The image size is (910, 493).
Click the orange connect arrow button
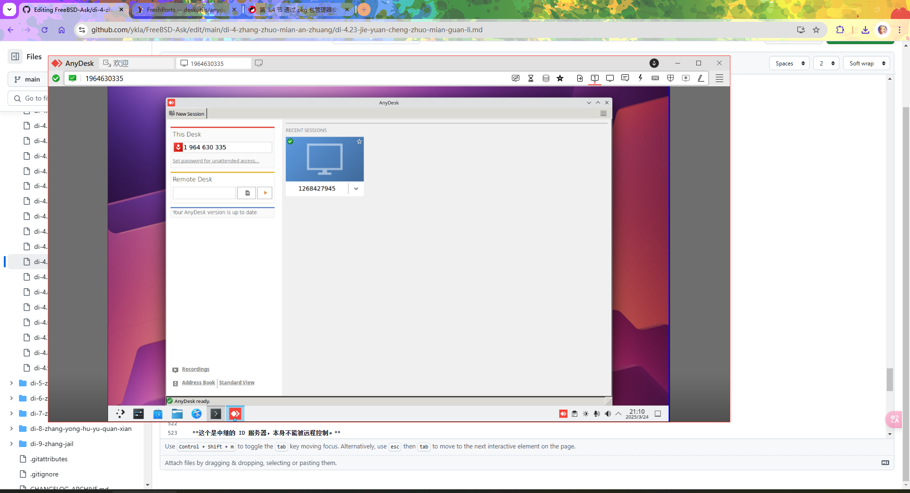coord(265,193)
